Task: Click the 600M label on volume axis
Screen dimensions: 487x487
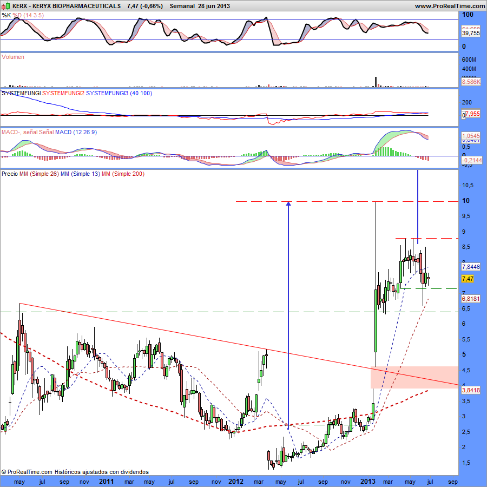Action: tap(469, 60)
